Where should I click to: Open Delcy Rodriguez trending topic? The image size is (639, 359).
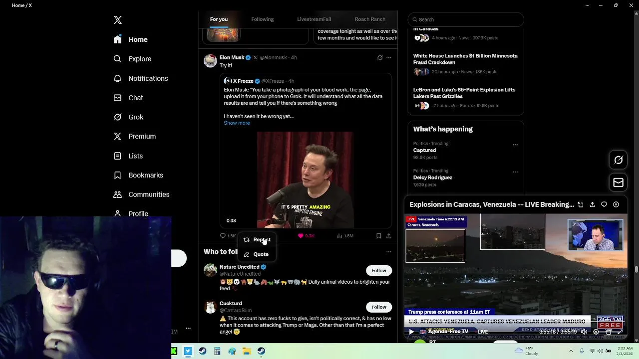pyautogui.click(x=433, y=178)
